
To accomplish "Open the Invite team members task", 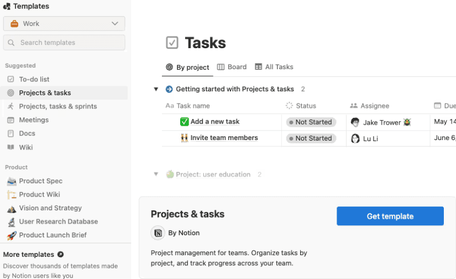I will pos(224,138).
